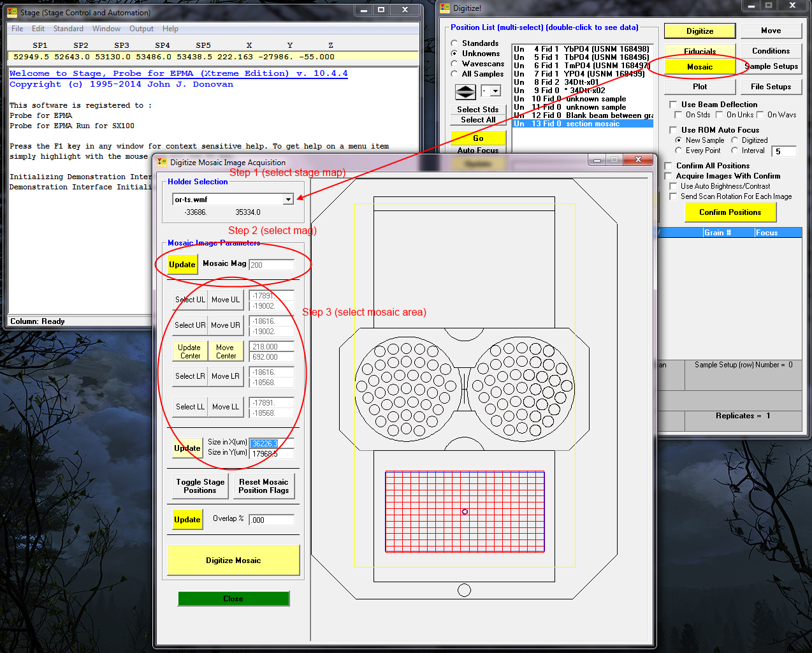Click the Mosaic Image Acquisition window icon

tap(162, 163)
